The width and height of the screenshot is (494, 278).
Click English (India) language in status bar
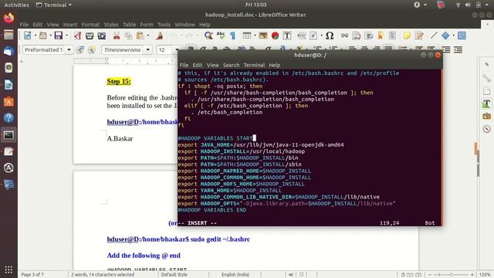[x=235, y=275]
